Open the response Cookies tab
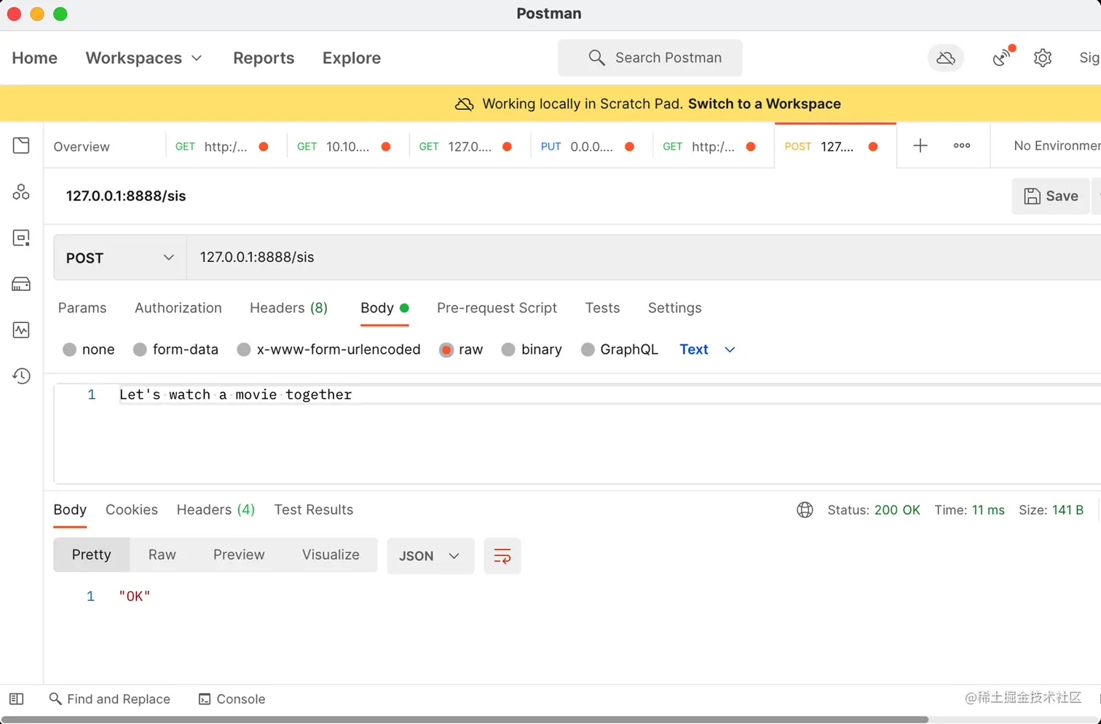Screen dimensions: 1101x724 (132, 510)
